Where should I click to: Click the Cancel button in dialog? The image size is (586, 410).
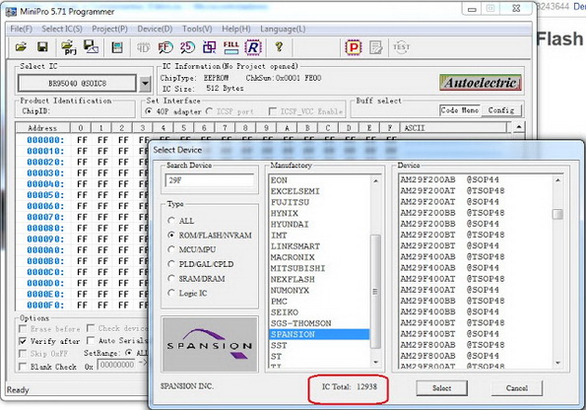click(x=516, y=388)
